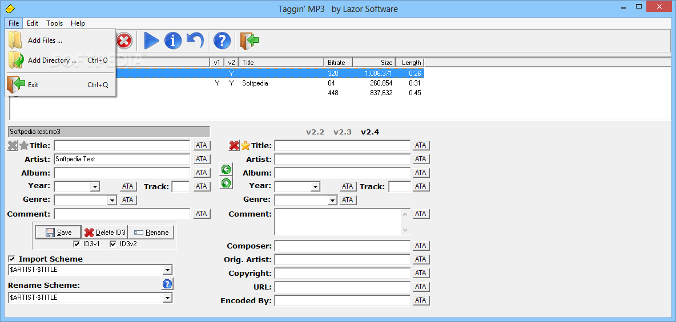Click ATA button next to Encoded By
Image resolution: width=676 pixels, height=322 pixels.
(421, 300)
